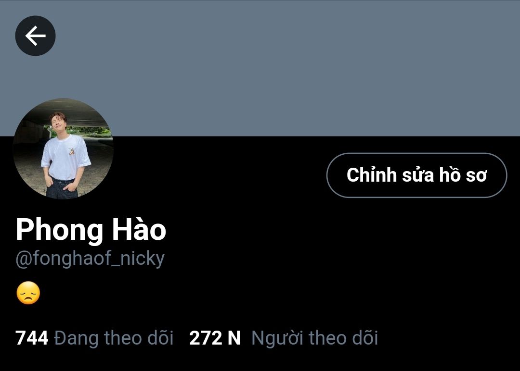Click the dark circle around the back arrow
Viewport: 520px width, 371px height.
[36, 36]
